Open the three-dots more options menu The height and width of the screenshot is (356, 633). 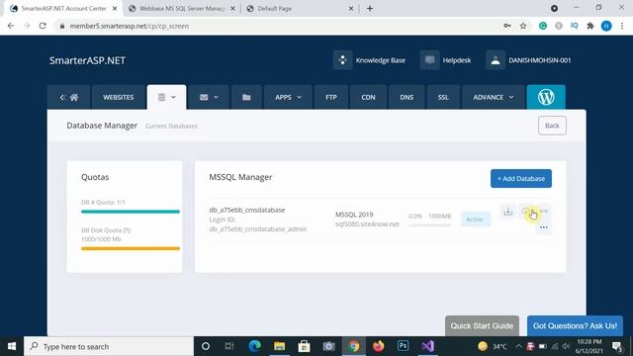click(544, 227)
